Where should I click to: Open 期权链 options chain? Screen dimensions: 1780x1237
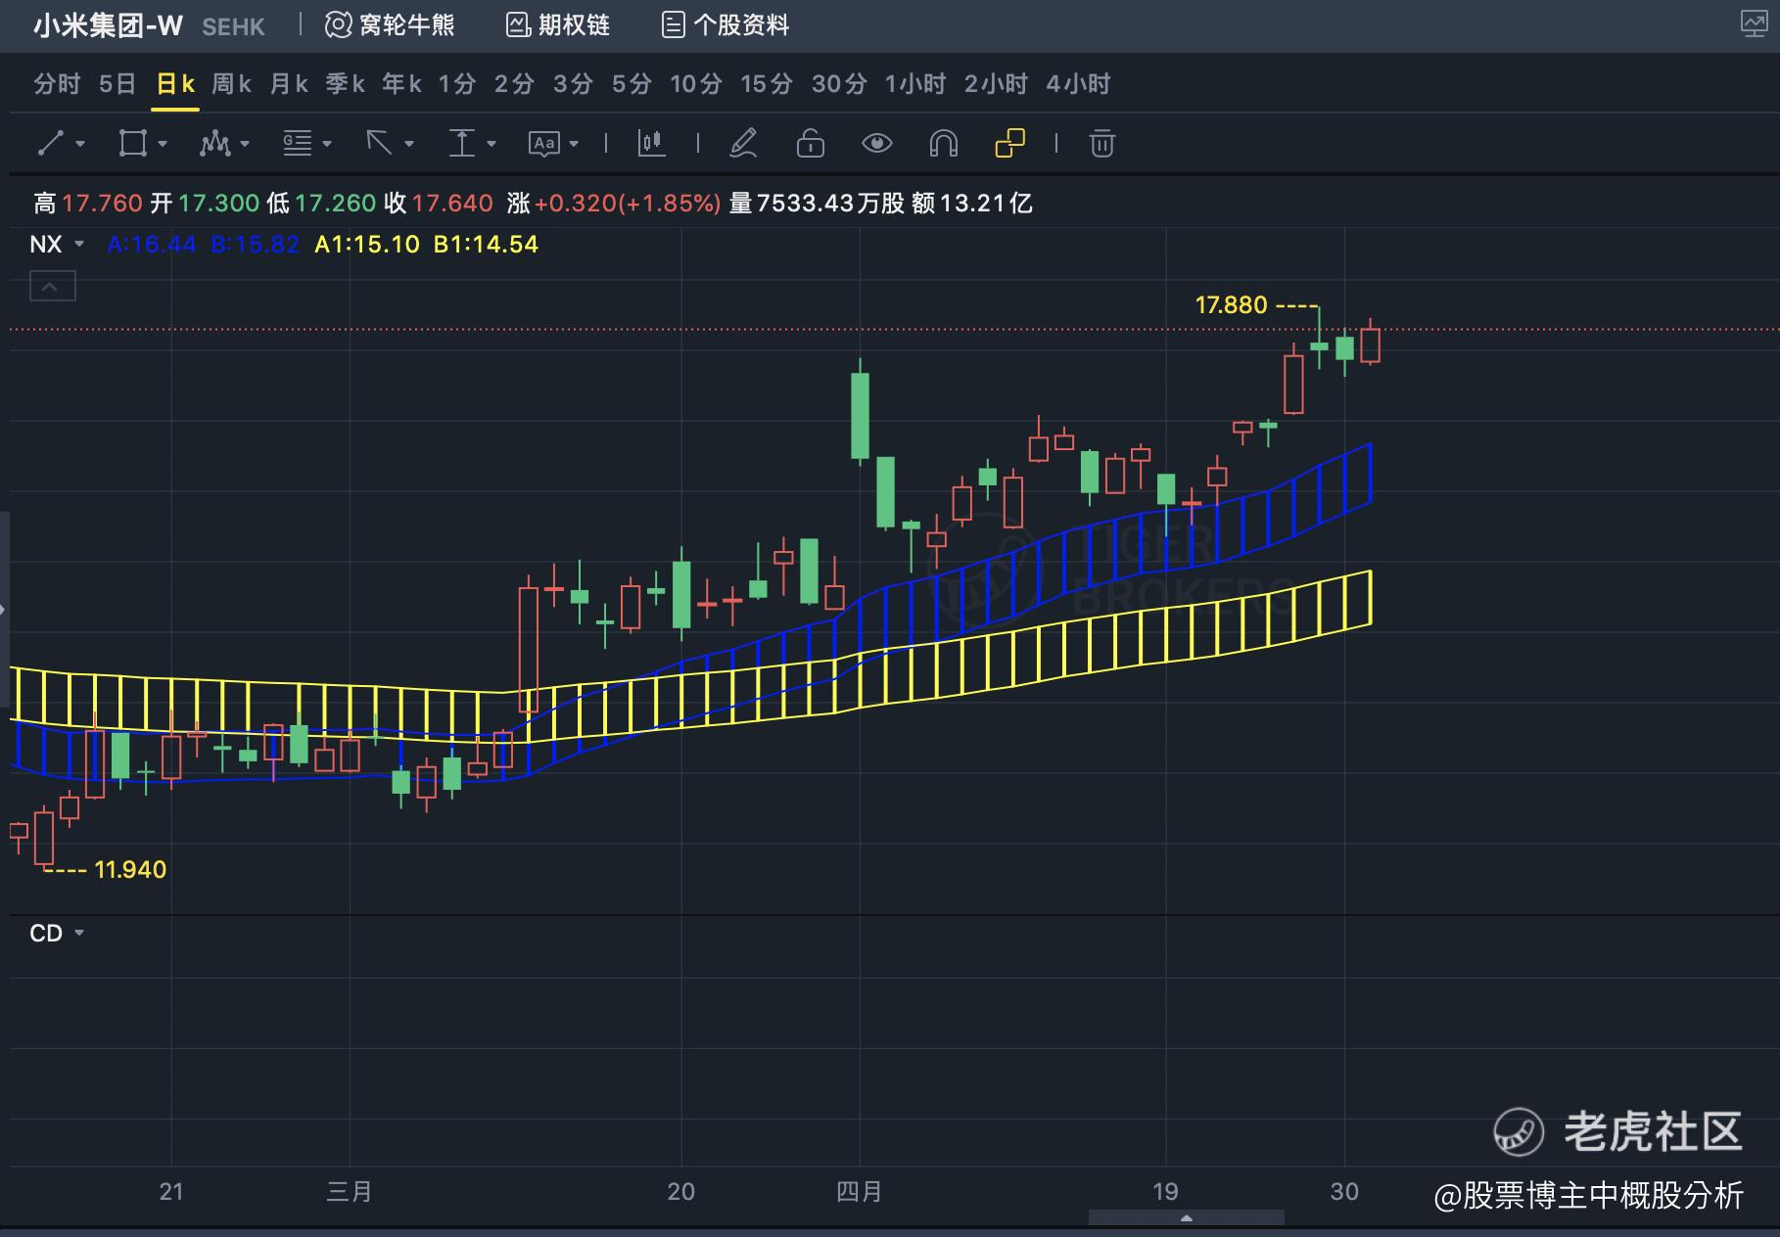click(557, 24)
